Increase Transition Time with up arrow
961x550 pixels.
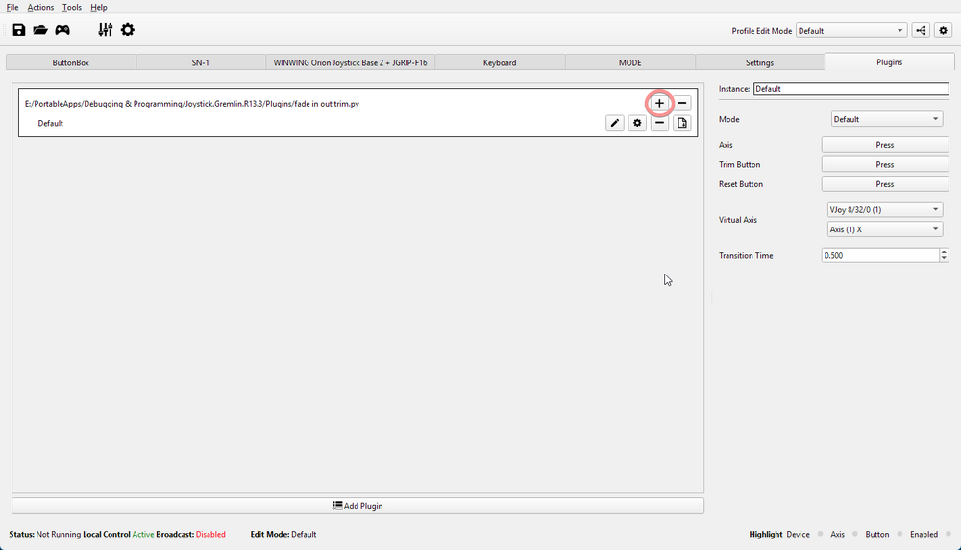(944, 251)
